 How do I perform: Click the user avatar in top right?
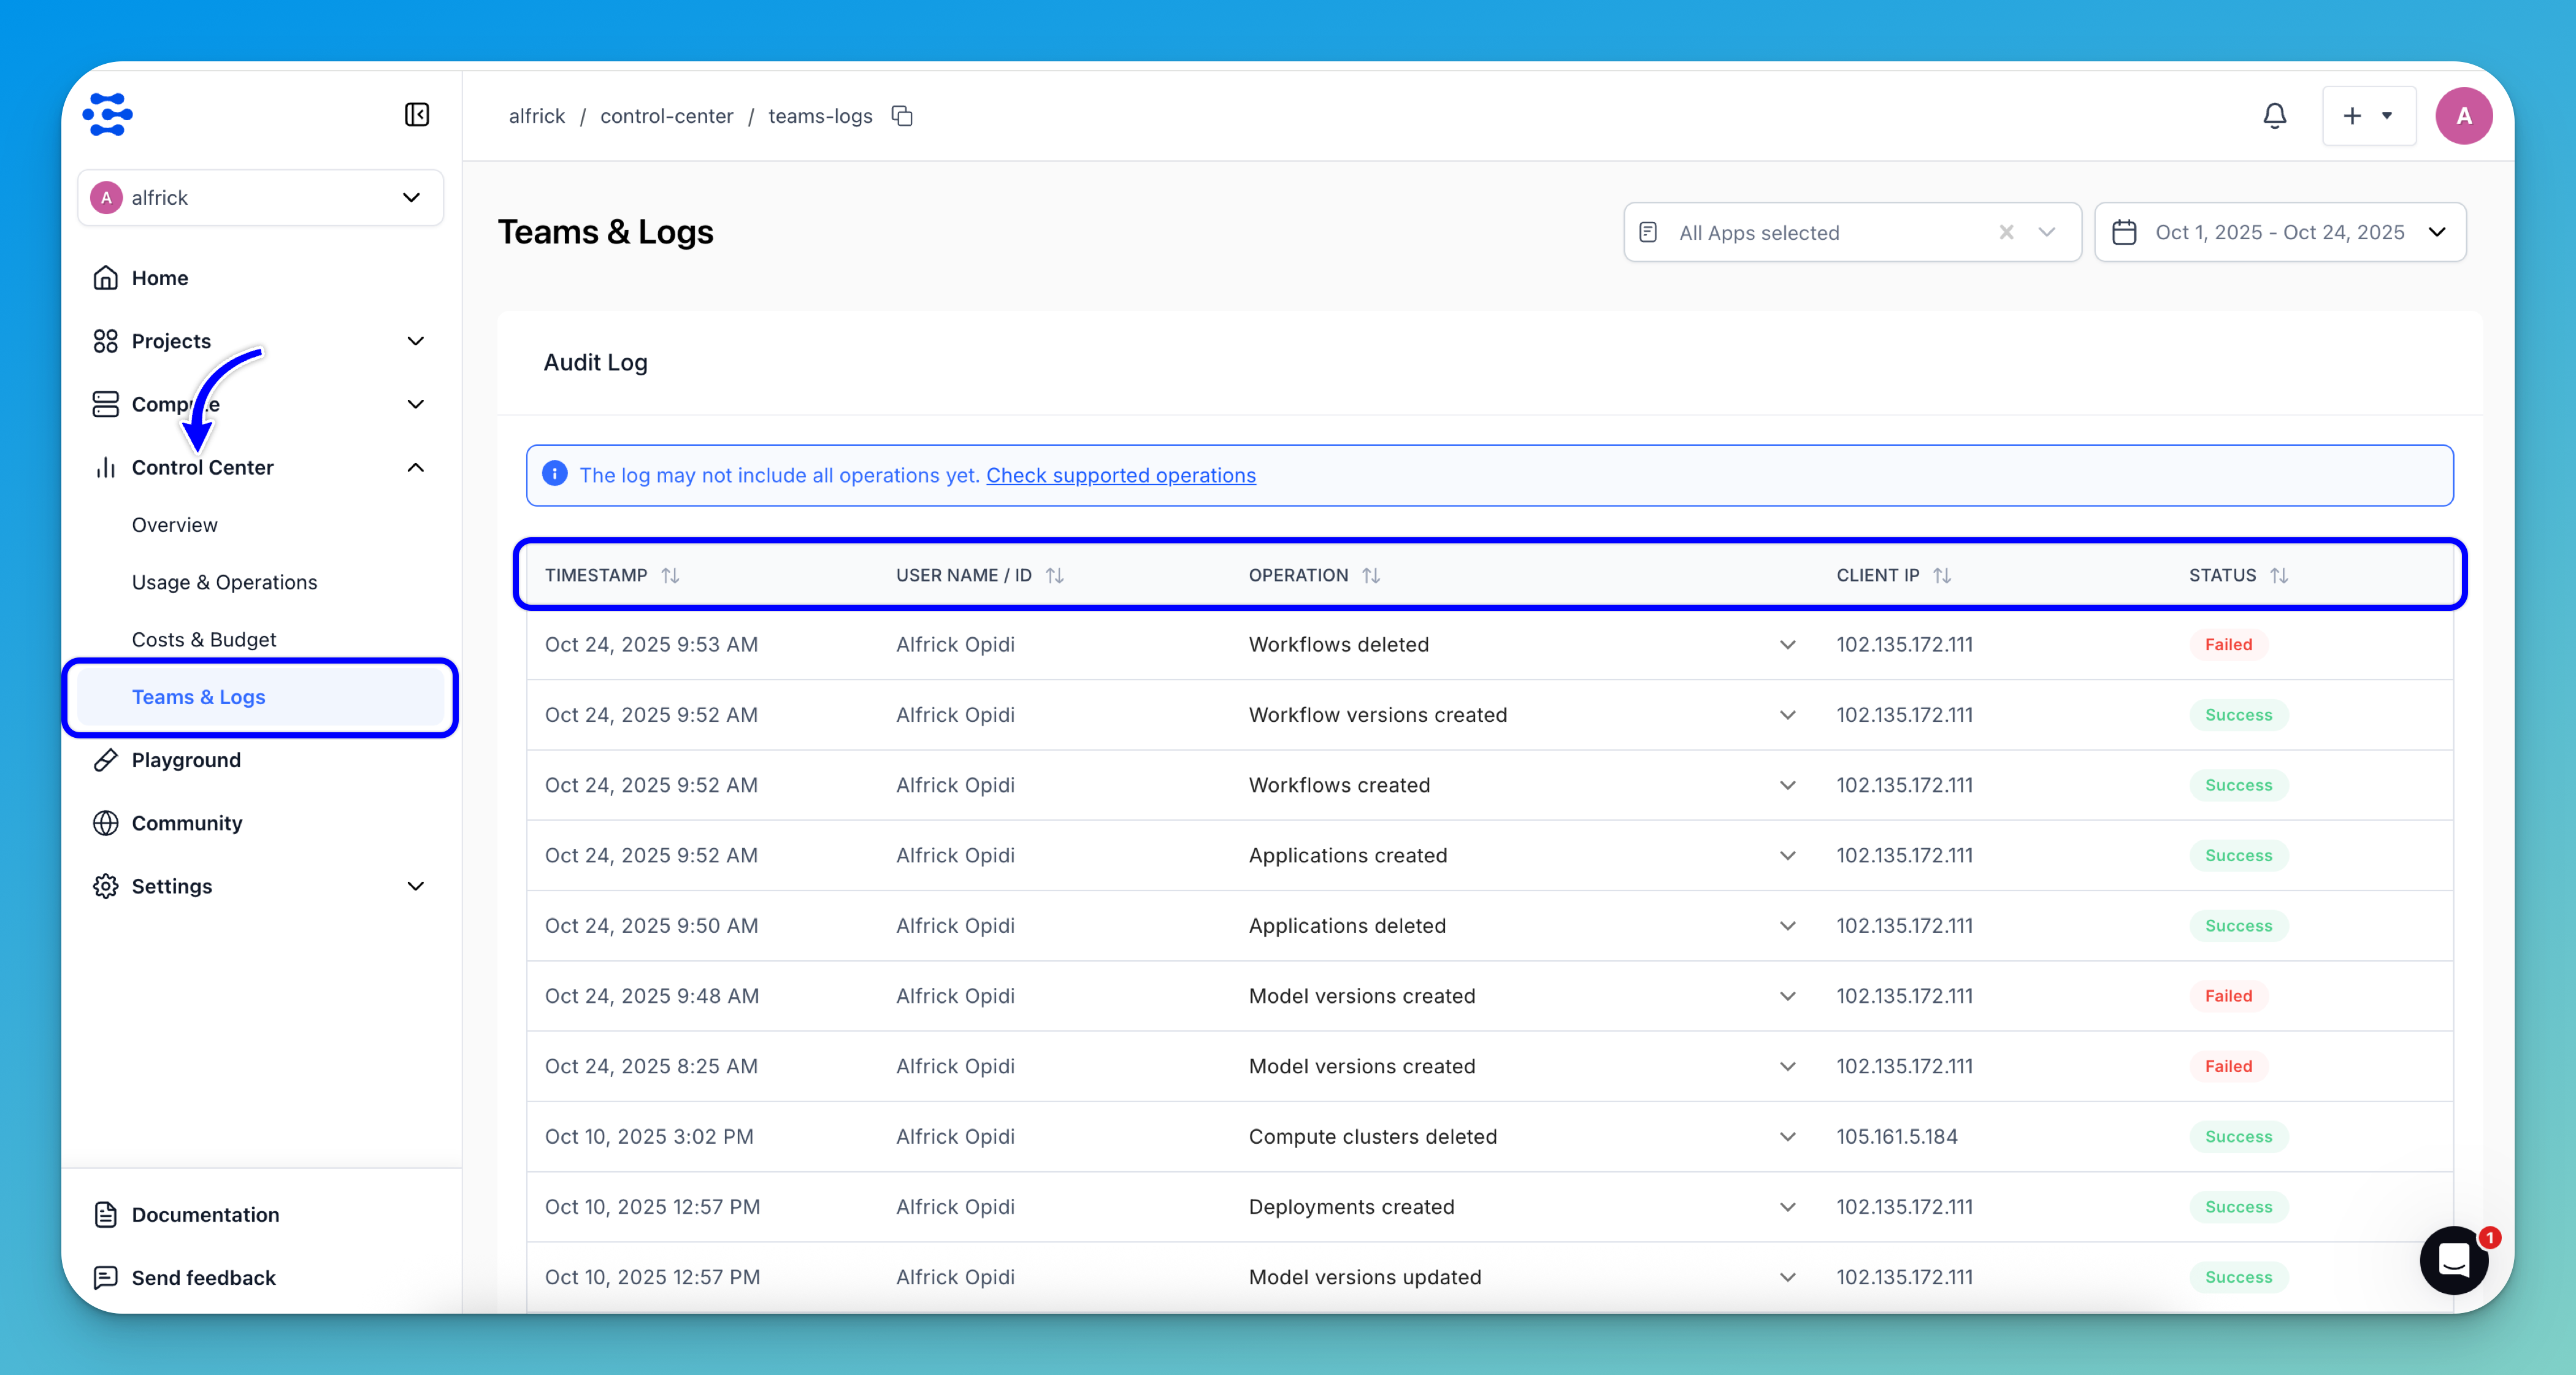click(x=2463, y=116)
